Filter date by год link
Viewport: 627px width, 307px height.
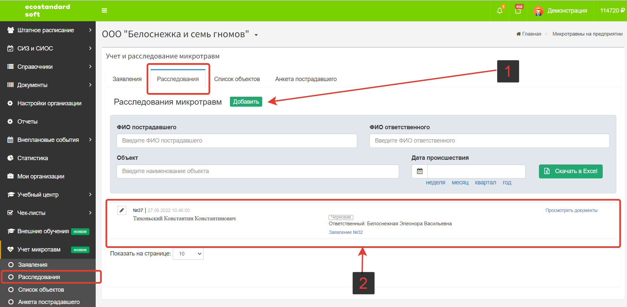[507, 182]
